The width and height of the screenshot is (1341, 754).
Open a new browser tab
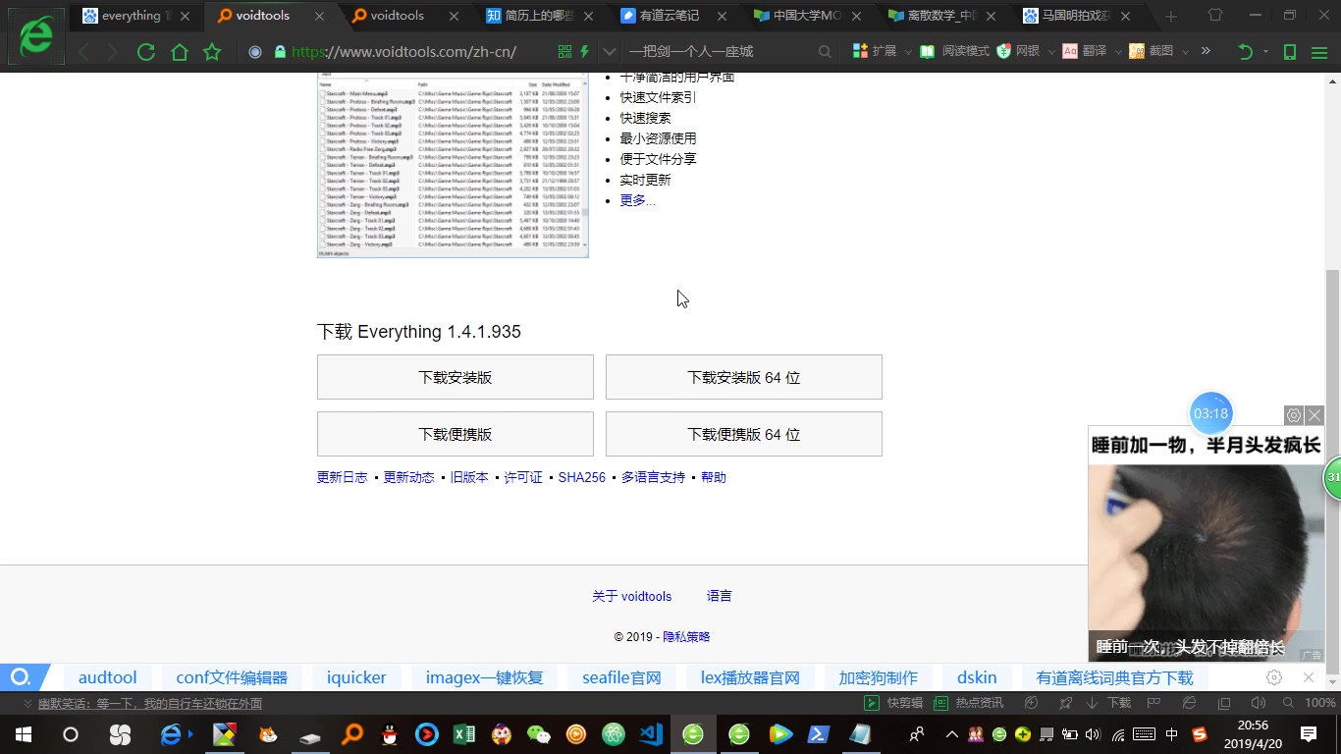pyautogui.click(x=1170, y=17)
